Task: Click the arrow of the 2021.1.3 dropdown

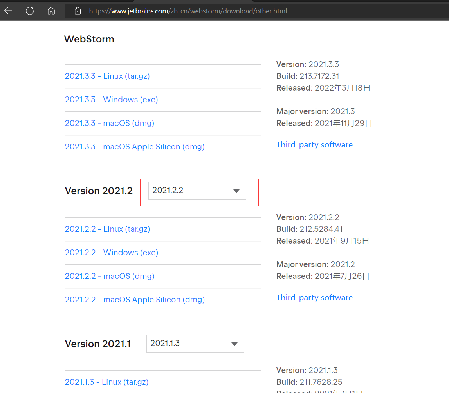Action: (x=234, y=344)
